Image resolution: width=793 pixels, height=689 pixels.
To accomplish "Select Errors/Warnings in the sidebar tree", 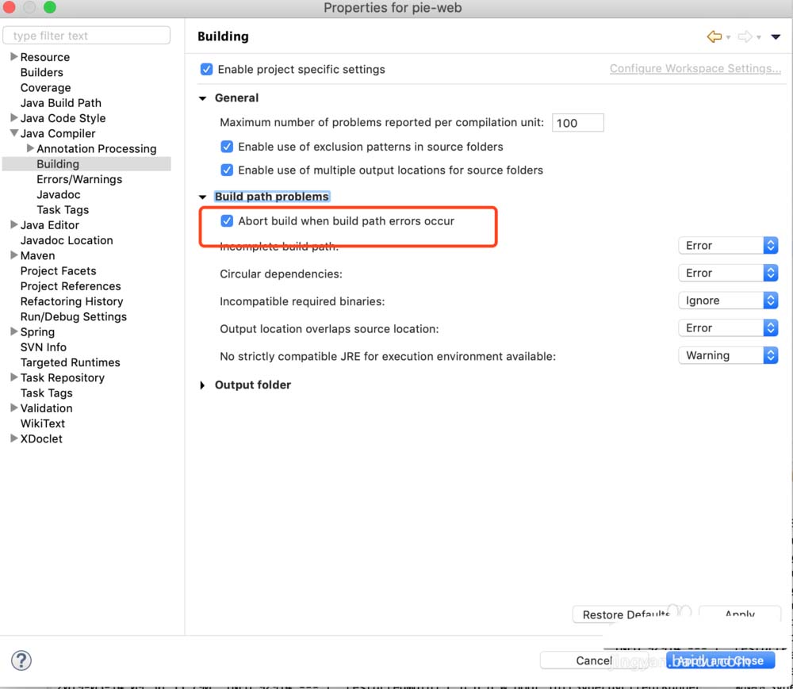I will (x=79, y=179).
